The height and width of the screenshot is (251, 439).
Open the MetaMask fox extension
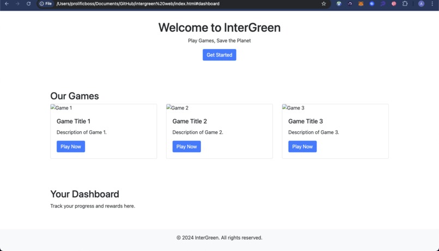[361, 4]
